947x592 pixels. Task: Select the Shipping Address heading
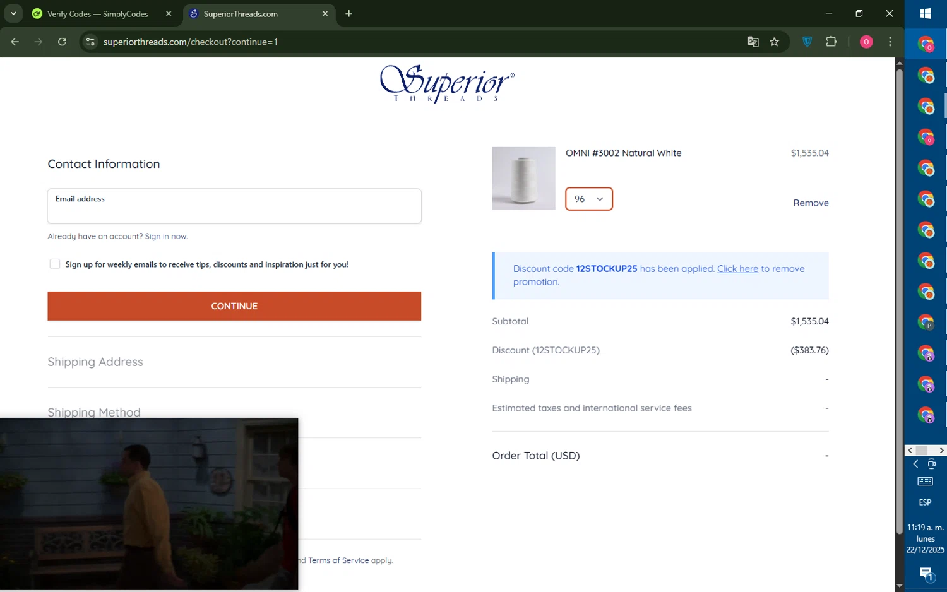click(x=95, y=362)
